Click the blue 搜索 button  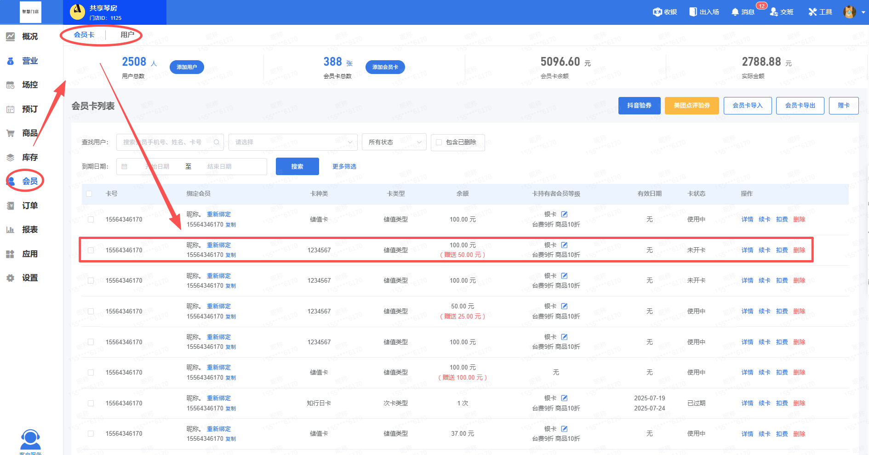tap(297, 166)
